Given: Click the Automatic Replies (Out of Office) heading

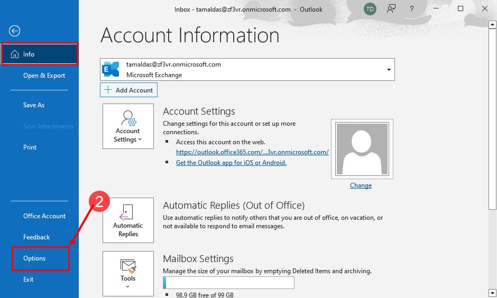Looking at the screenshot, I should click(234, 205).
